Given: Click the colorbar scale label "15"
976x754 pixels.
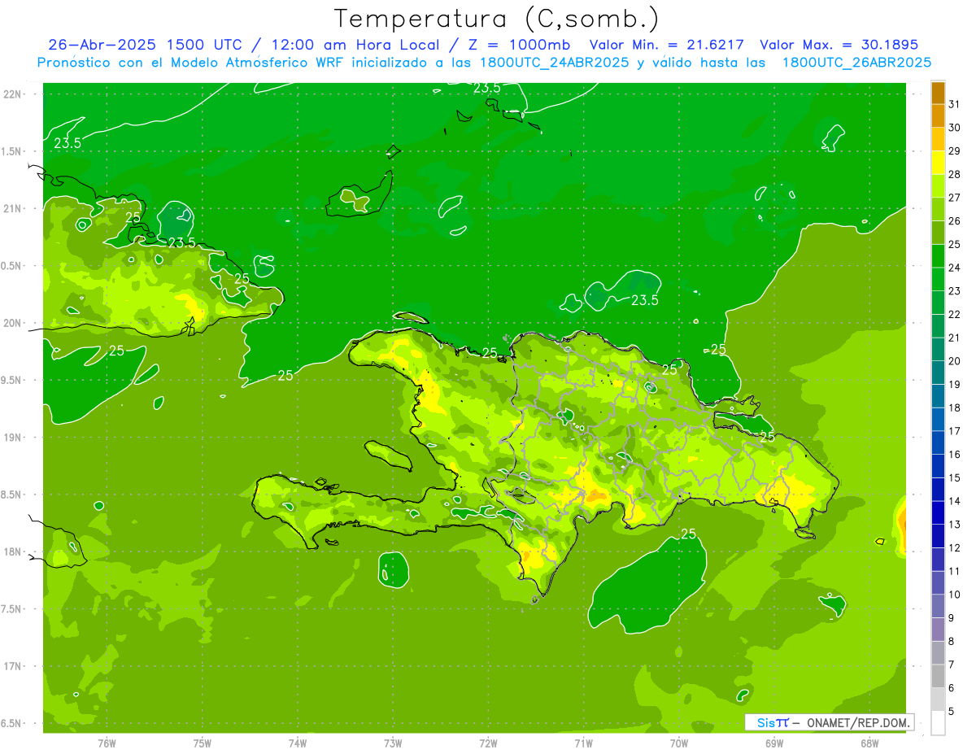Looking at the screenshot, I should pos(955,478).
